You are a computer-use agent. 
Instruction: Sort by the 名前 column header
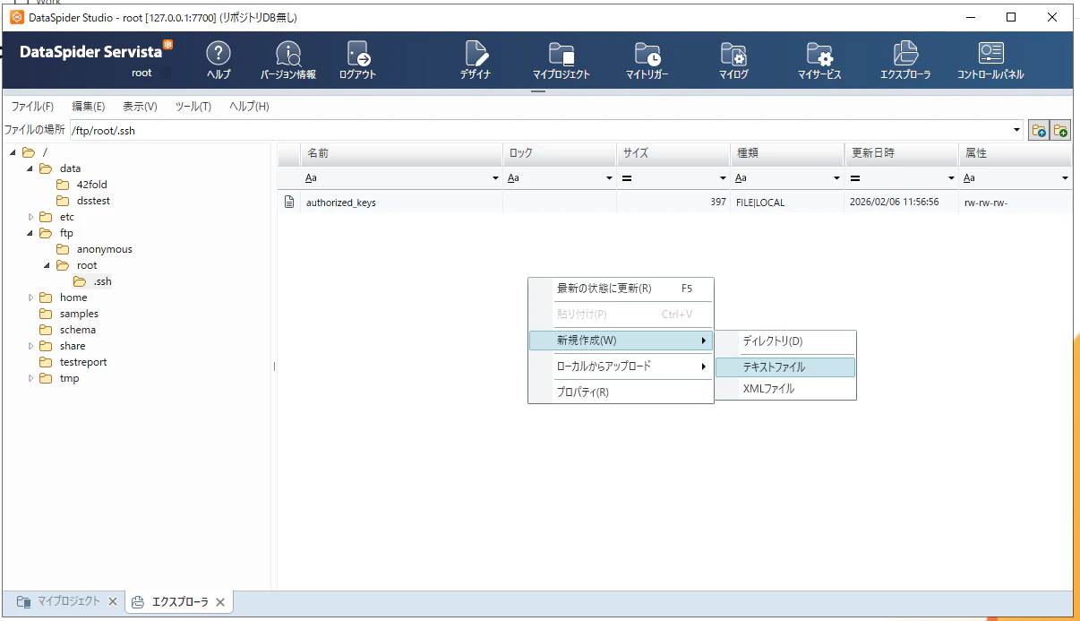click(402, 153)
